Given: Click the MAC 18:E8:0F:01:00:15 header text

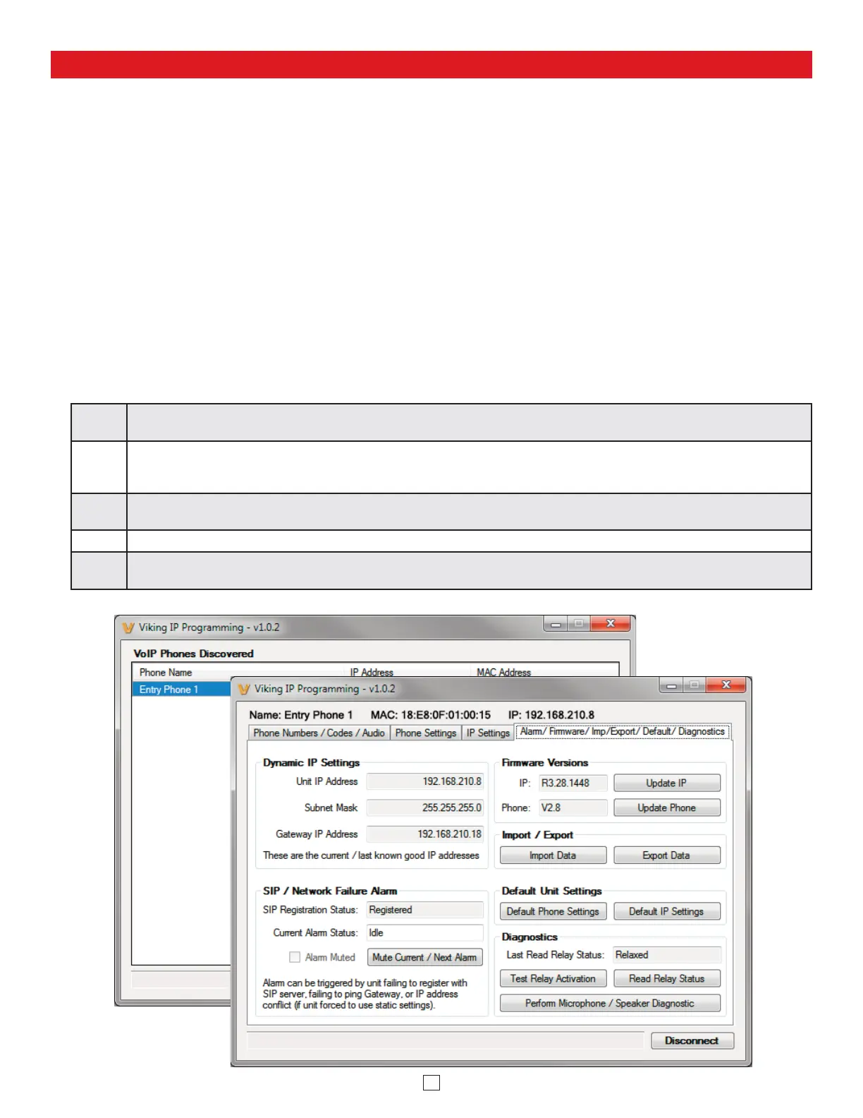Looking at the screenshot, I should click(x=431, y=715).
